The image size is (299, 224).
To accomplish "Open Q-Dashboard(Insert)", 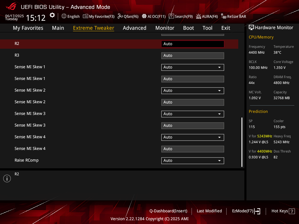I will pos(168,211).
